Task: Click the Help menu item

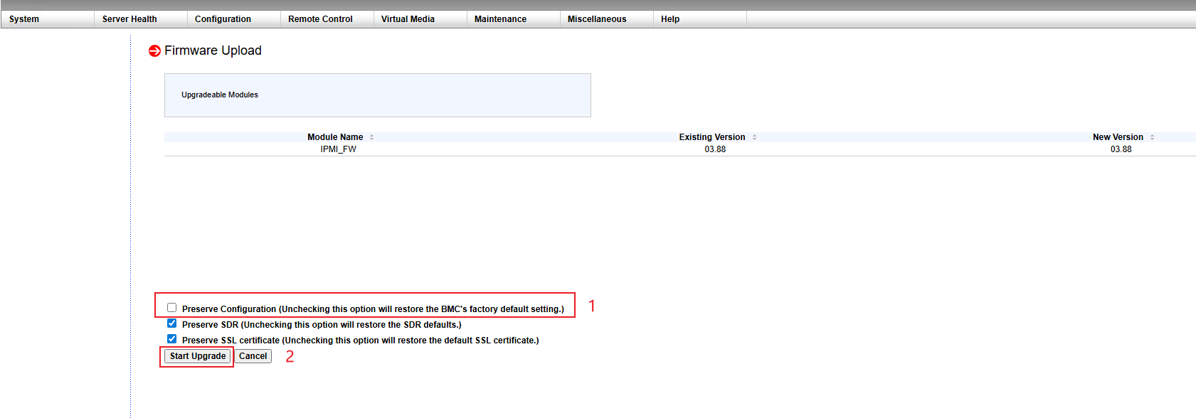Action: tap(670, 19)
